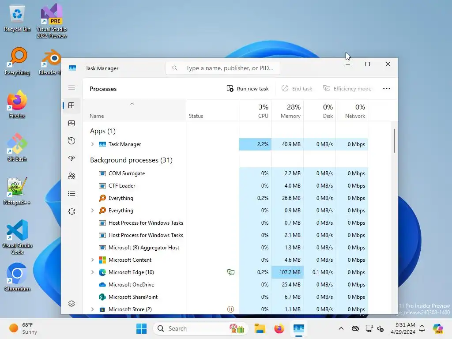Open the network status tray icon
Image resolution: width=452 pixels, height=339 pixels.
(x=369, y=328)
